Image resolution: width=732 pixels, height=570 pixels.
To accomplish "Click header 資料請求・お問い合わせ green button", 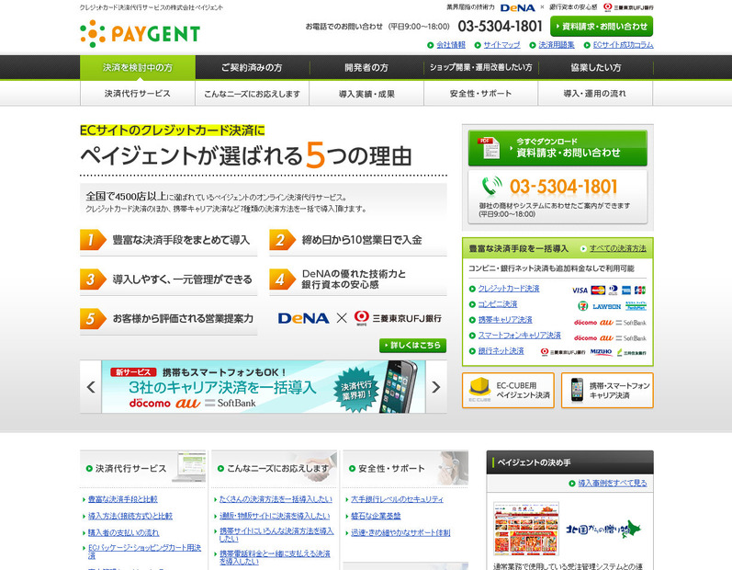I will 602,26.
